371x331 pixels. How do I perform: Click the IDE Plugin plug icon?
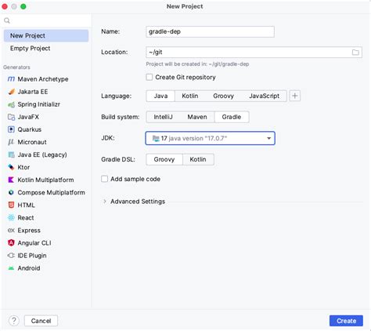coord(11,256)
